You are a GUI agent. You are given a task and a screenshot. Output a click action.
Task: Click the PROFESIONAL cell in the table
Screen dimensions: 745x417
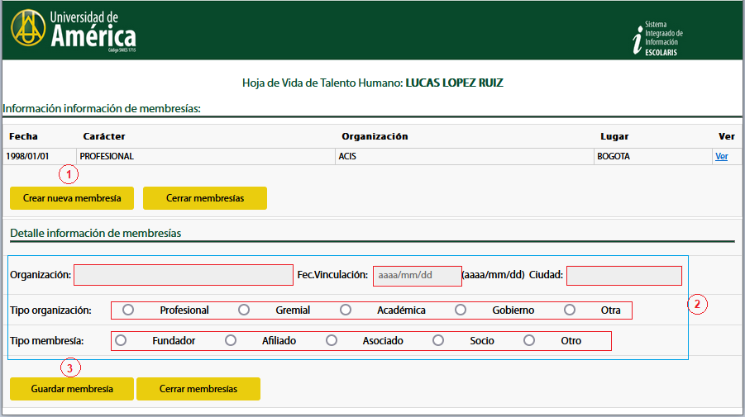coord(206,156)
